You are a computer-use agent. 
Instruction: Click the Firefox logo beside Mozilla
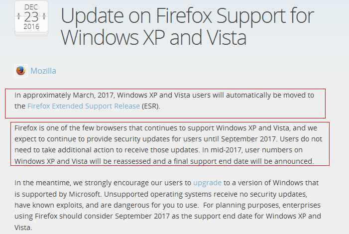[x=21, y=71]
